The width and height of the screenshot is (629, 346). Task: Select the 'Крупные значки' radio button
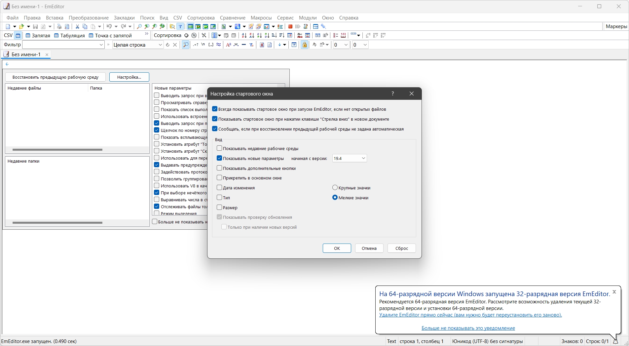click(x=335, y=188)
